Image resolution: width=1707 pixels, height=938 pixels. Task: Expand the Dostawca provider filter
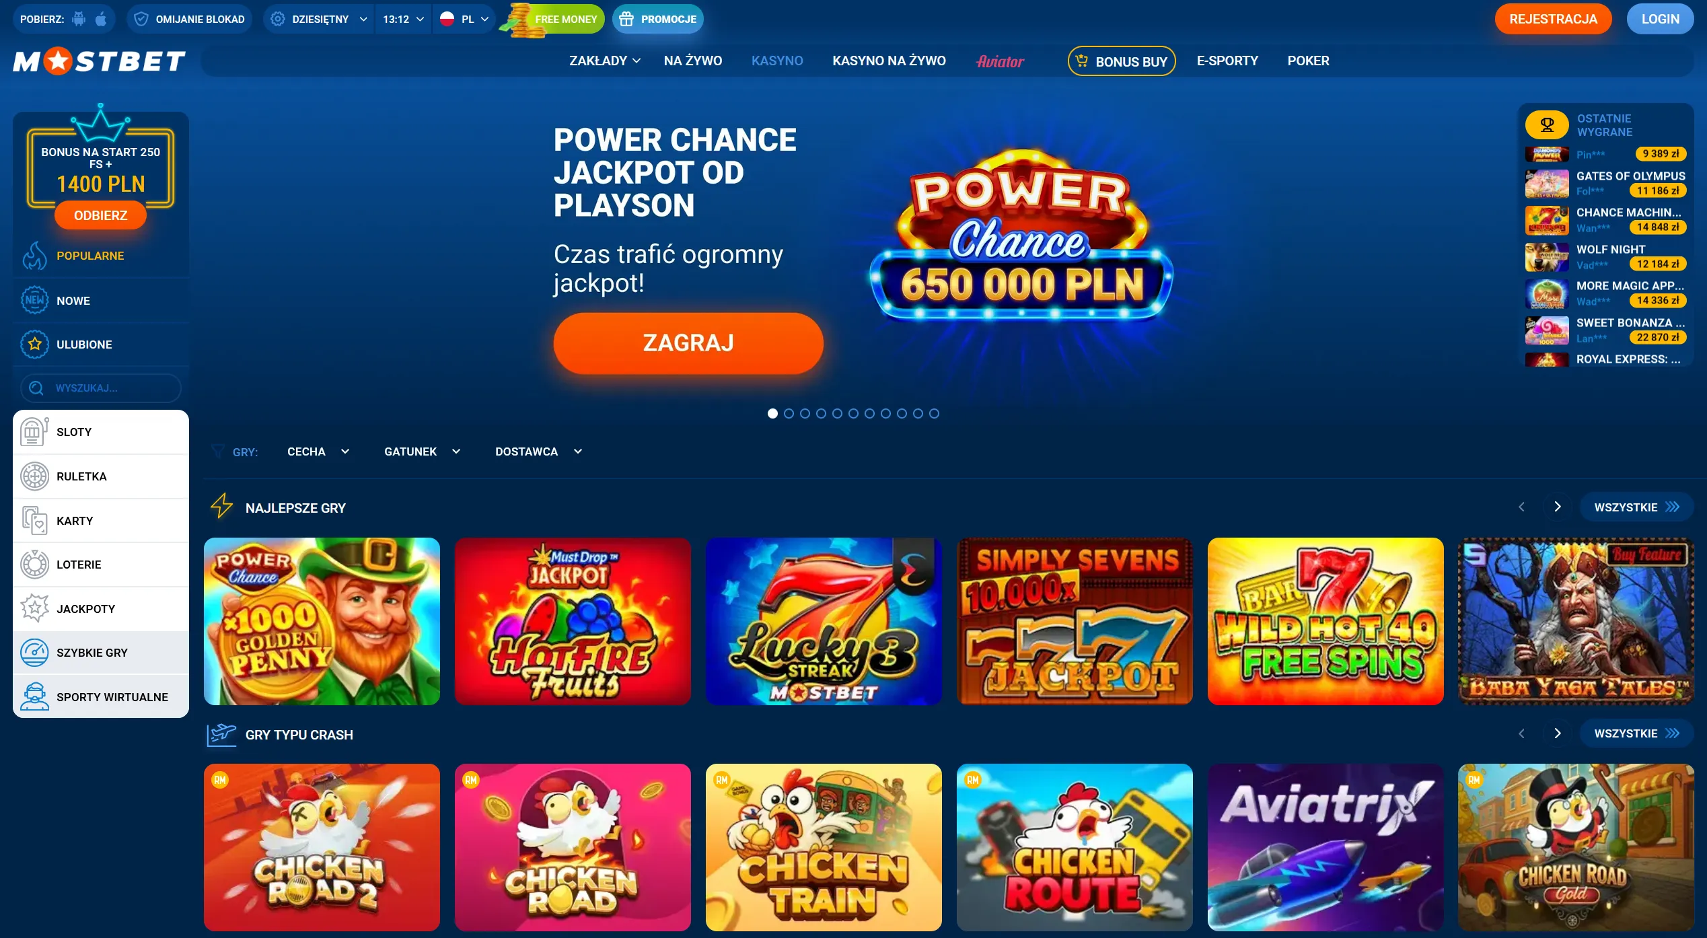point(538,452)
